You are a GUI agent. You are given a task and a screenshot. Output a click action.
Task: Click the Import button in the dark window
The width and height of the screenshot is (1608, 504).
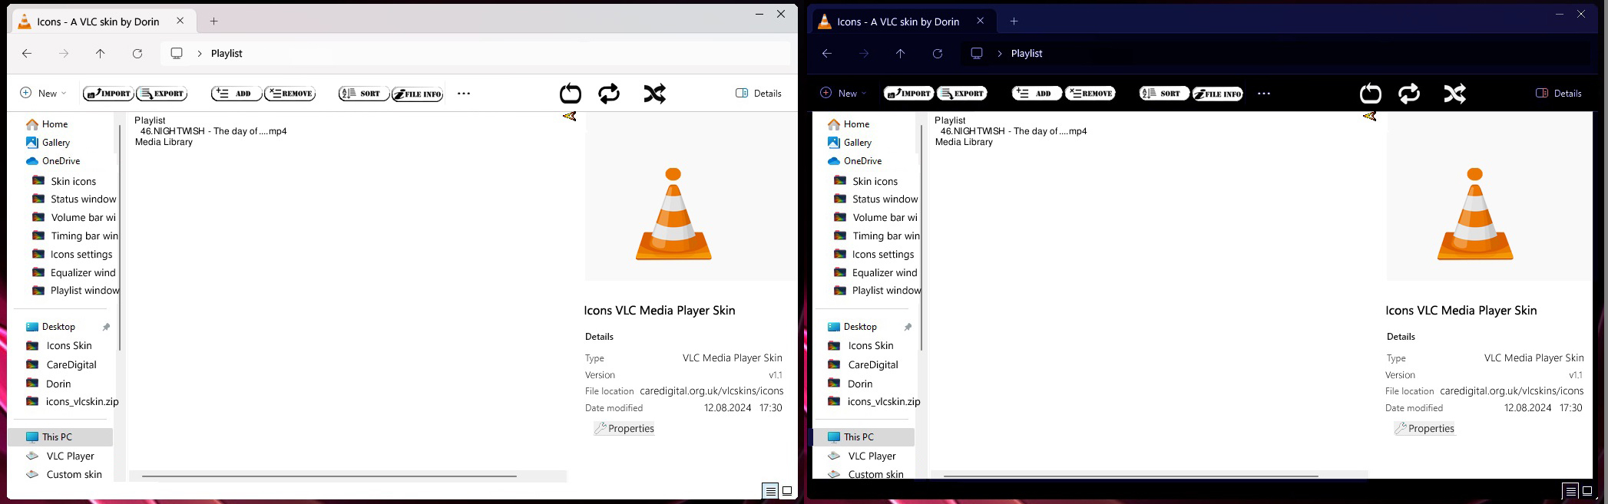pos(908,94)
